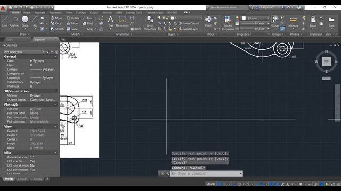
Task: Insert a Table from Annotation panel
Action: (x=135, y=29)
